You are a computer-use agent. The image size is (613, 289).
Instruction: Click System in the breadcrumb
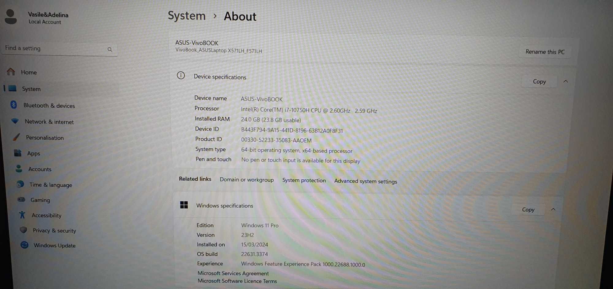coord(187,16)
